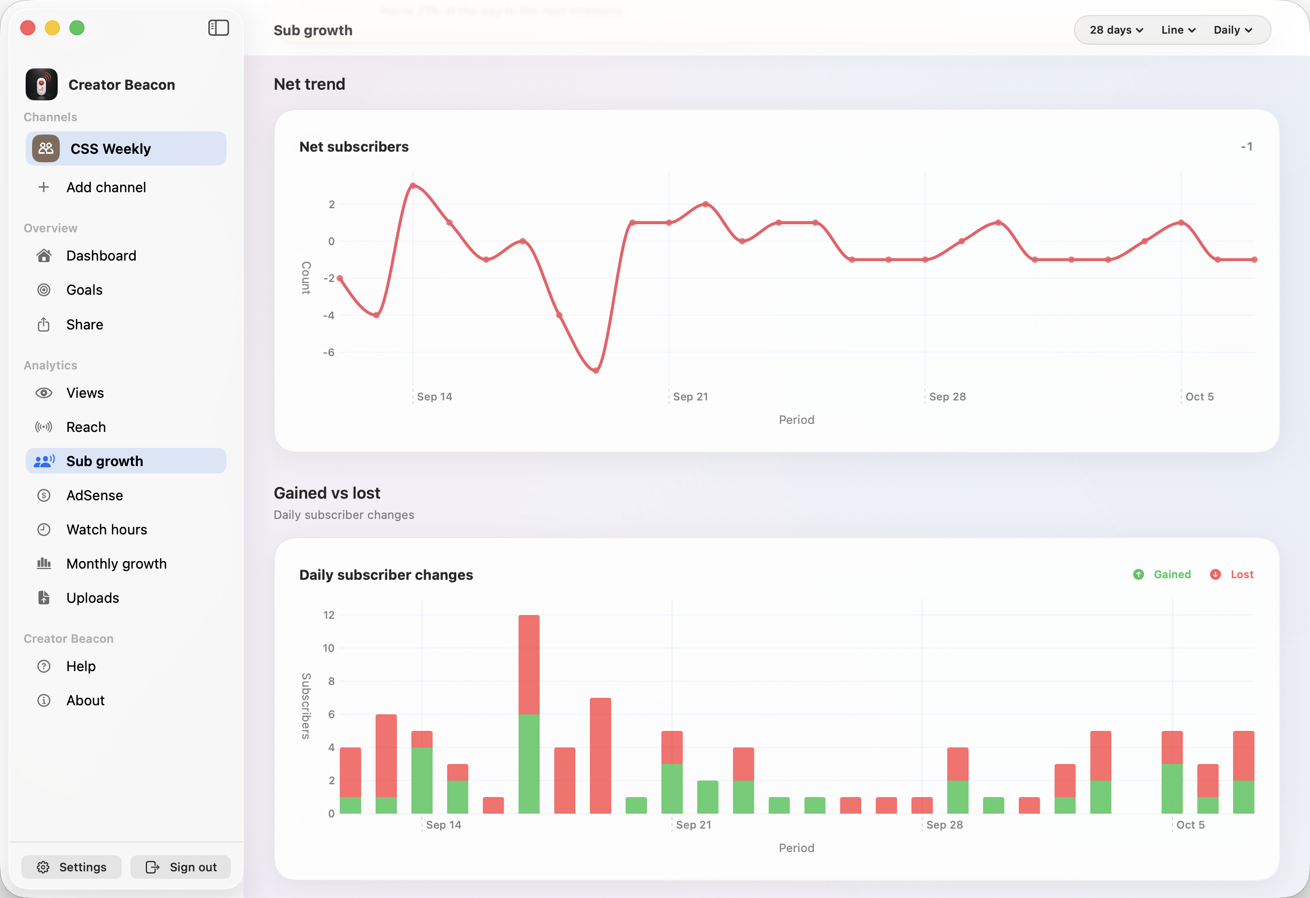Click the plus icon beside Add channel

[x=43, y=187]
